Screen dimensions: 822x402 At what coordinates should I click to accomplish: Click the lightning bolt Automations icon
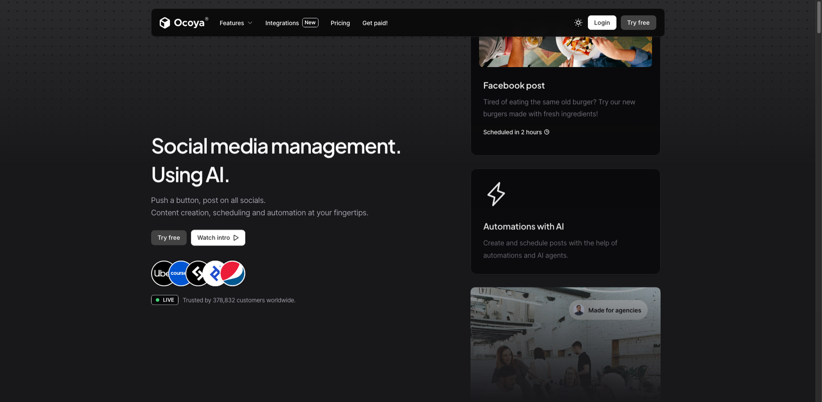[x=496, y=194]
